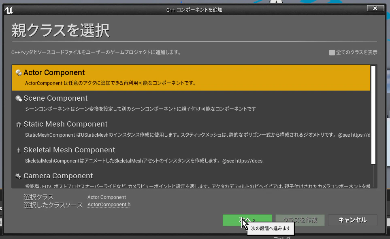This screenshot has height=239, width=390.
Task: Click the Unreal Engine logo icon
Action: (9, 10)
